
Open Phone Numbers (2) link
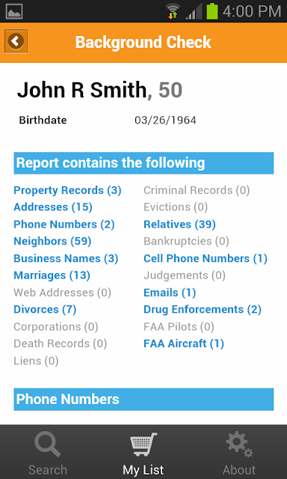[x=64, y=225]
